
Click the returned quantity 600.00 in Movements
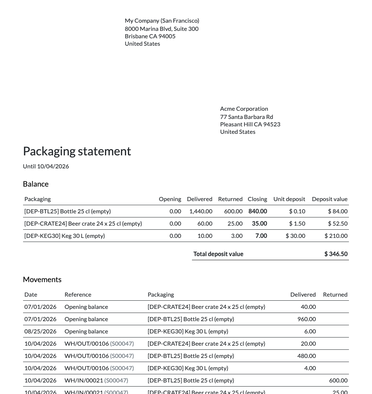[338, 380]
